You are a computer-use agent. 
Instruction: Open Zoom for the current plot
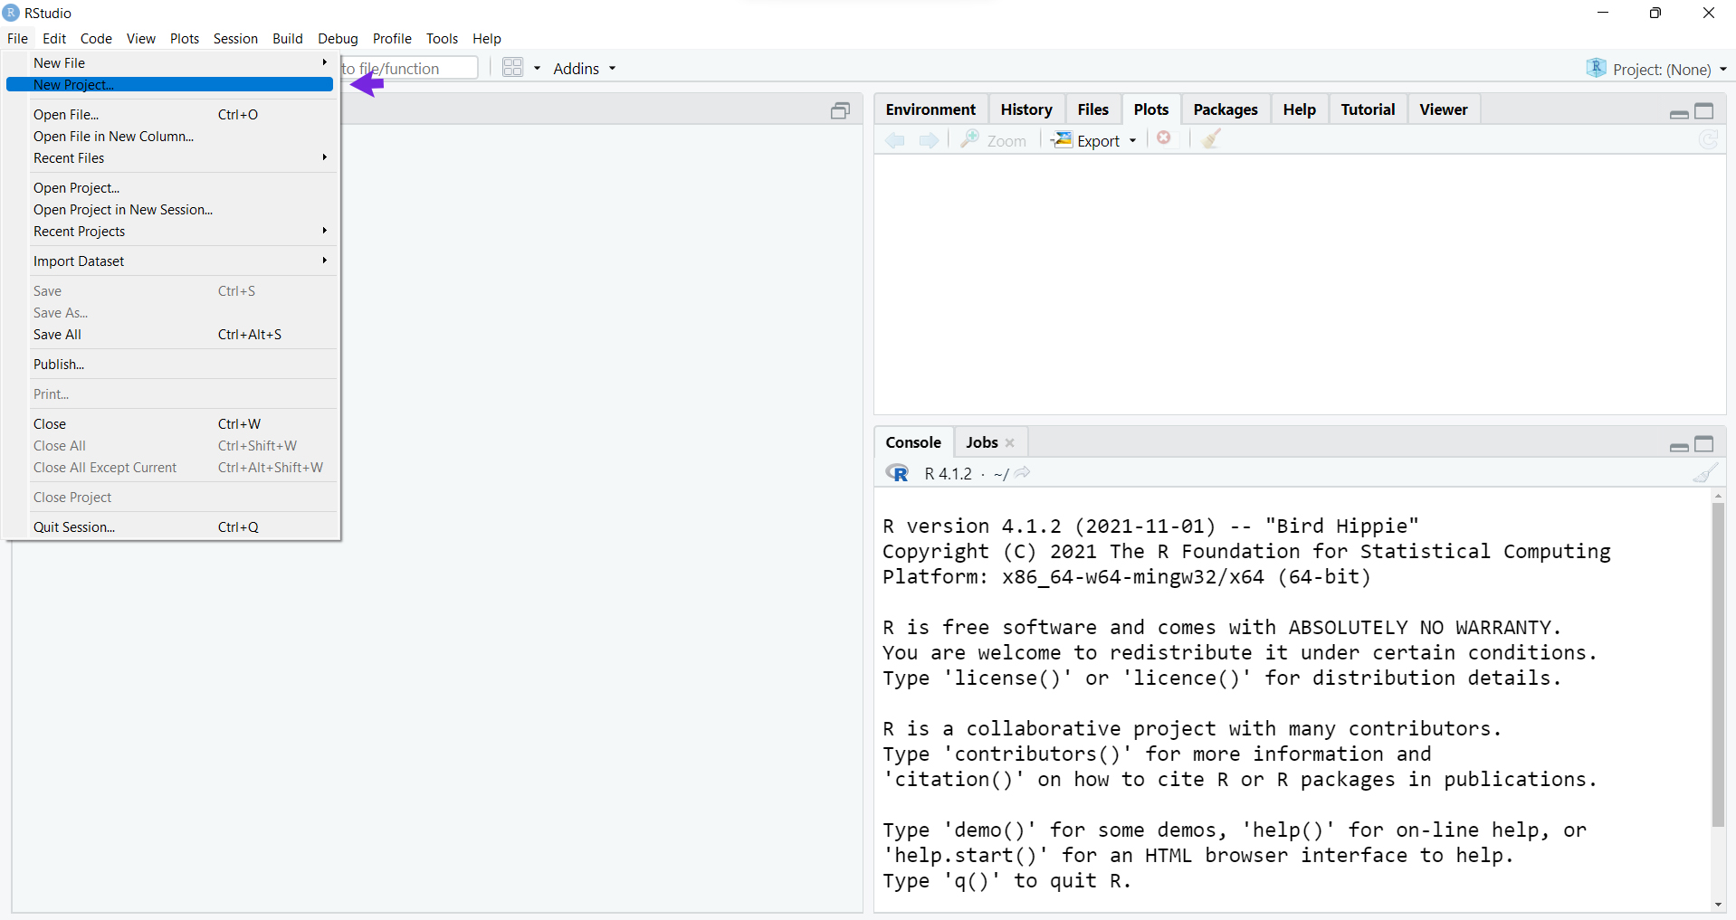[993, 140]
